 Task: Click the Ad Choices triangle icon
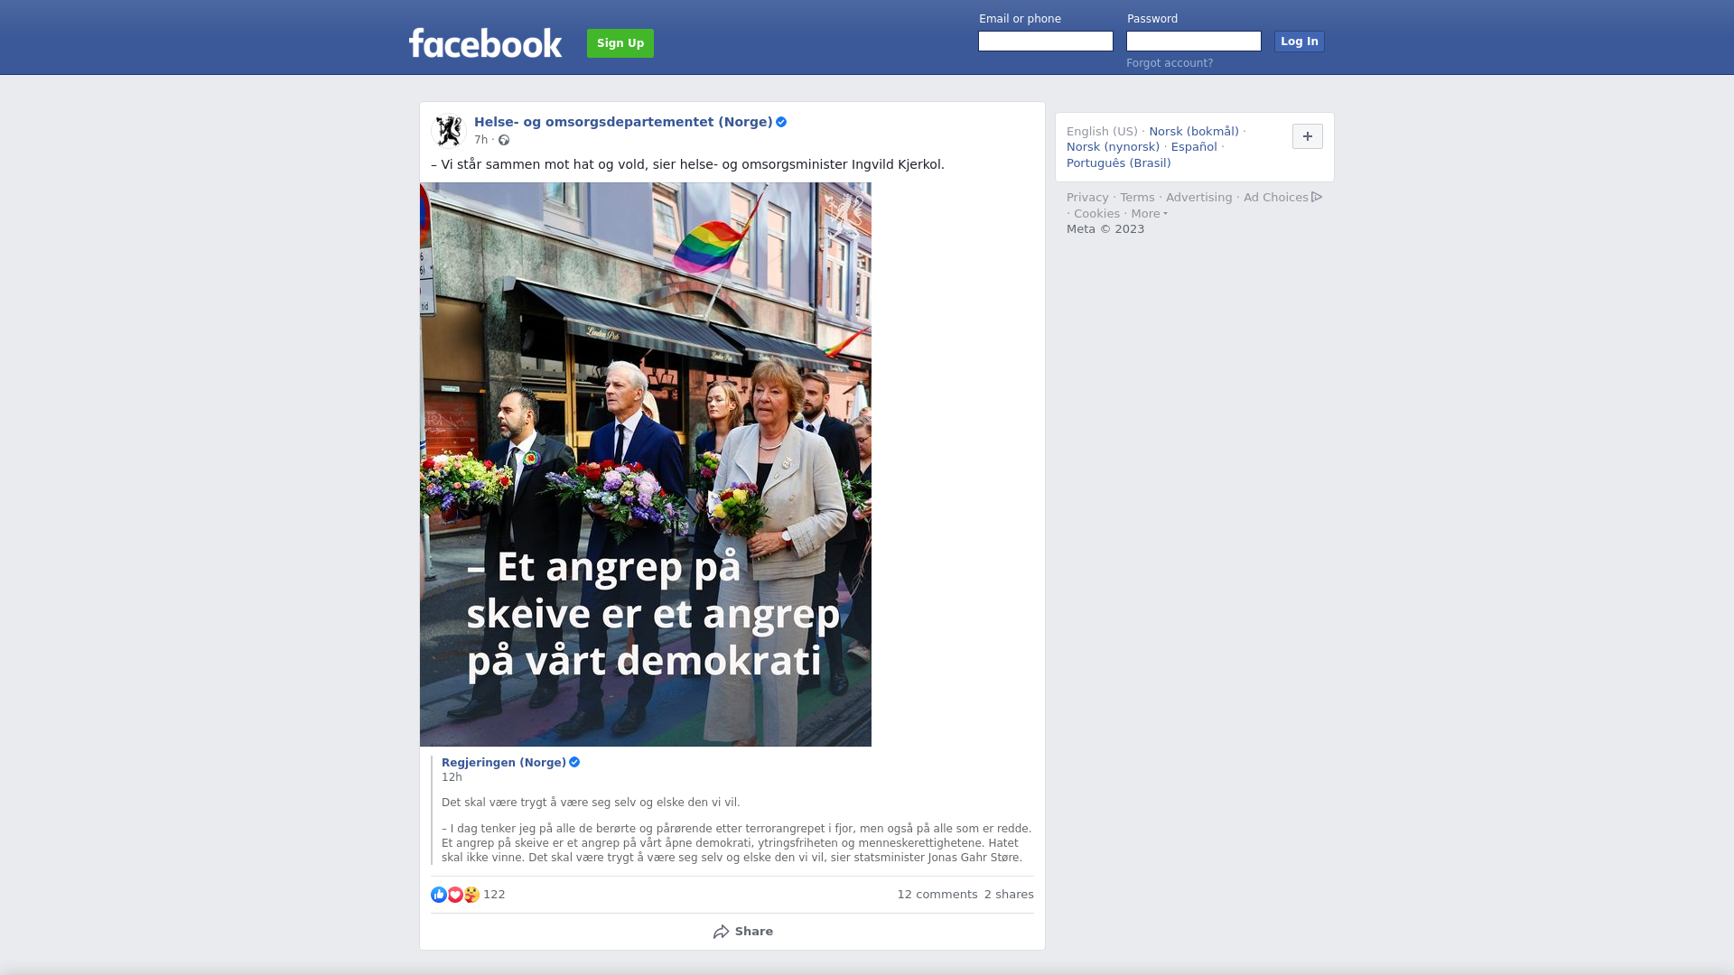[1317, 197]
